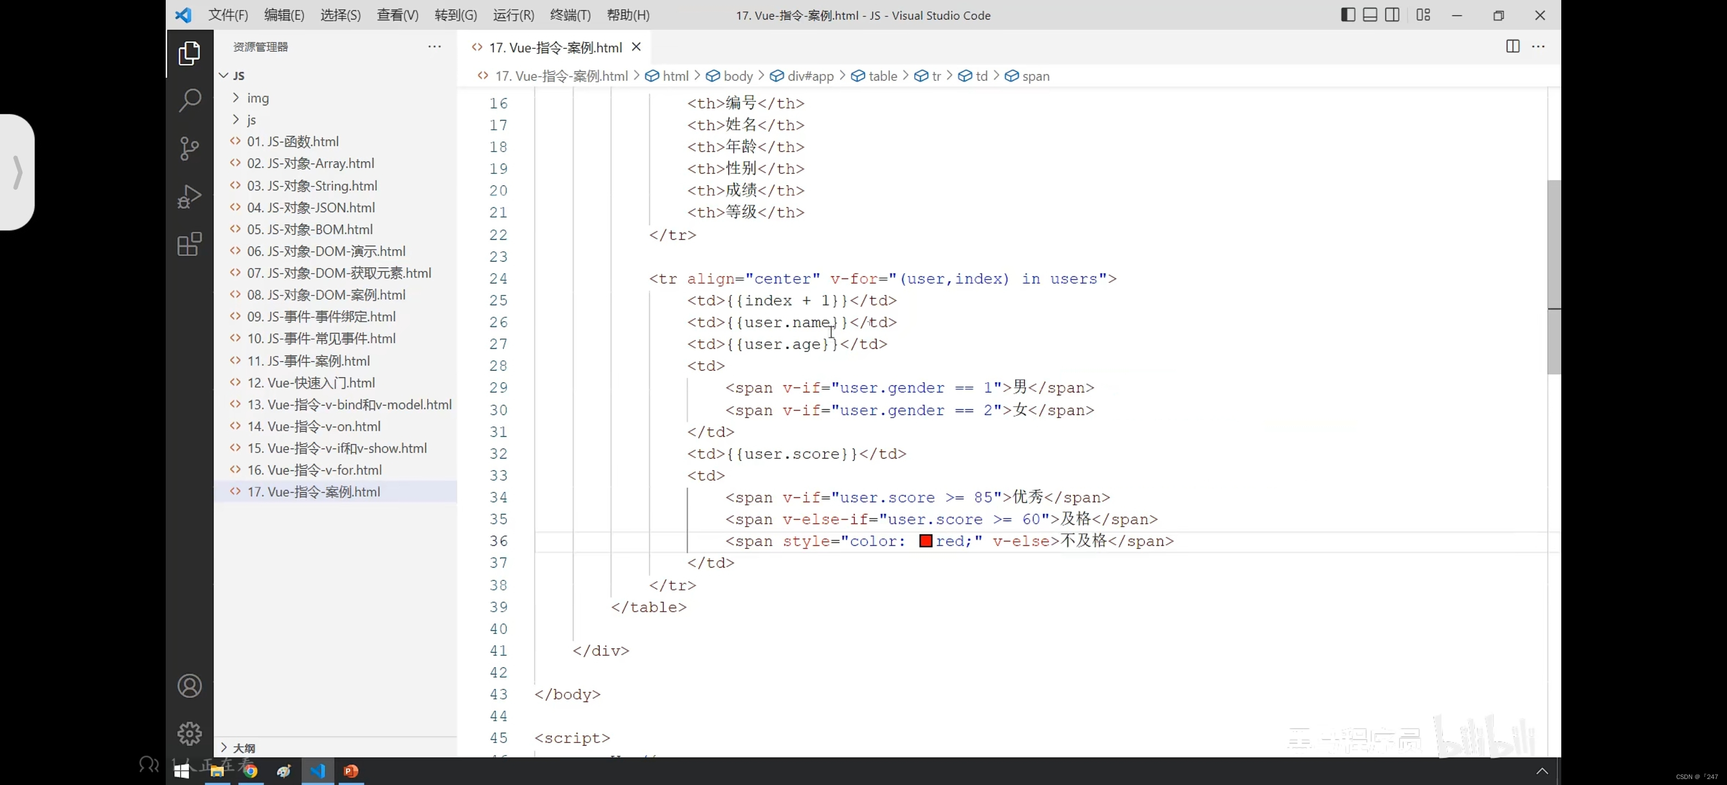1727x785 pixels.
Task: Customize layout icon in title bar
Action: click(x=1423, y=15)
